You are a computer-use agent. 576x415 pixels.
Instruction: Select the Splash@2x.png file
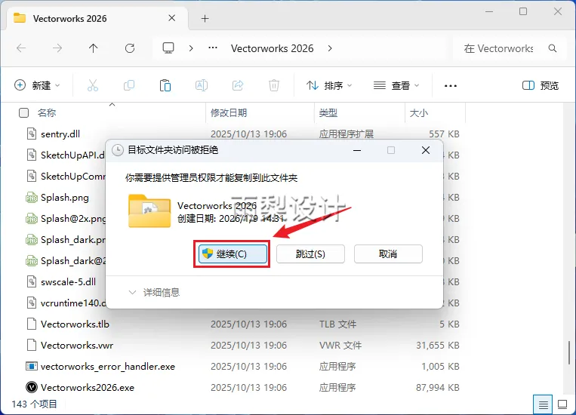coord(73,219)
